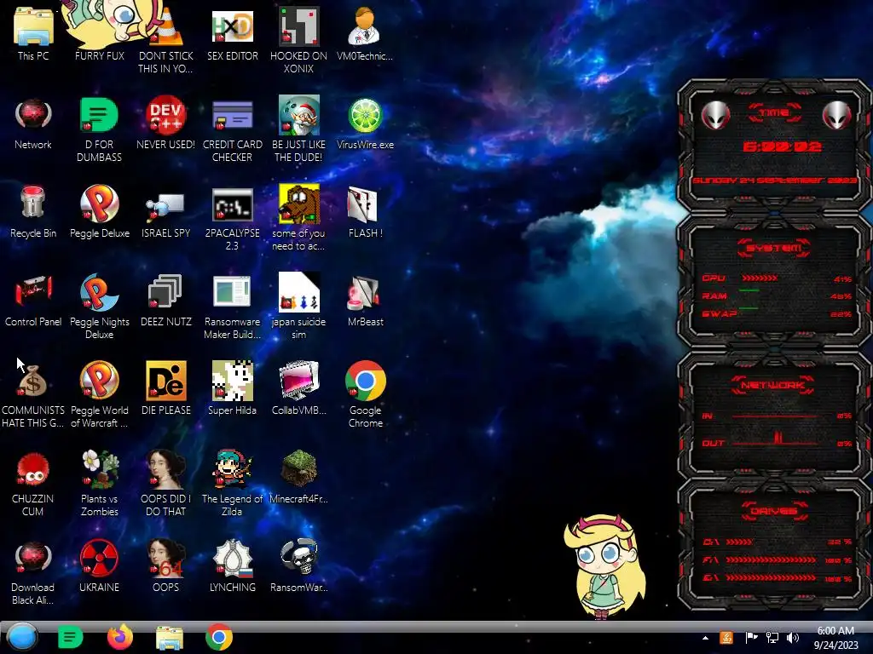Click the SYSTEM widget header

(x=774, y=248)
